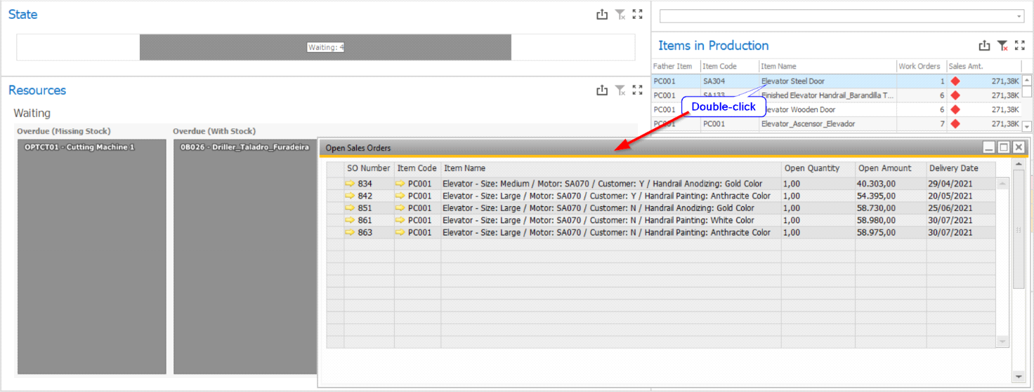Clear filter in the Resources panel
Image resolution: width=1034 pixels, height=392 pixels.
(x=620, y=90)
